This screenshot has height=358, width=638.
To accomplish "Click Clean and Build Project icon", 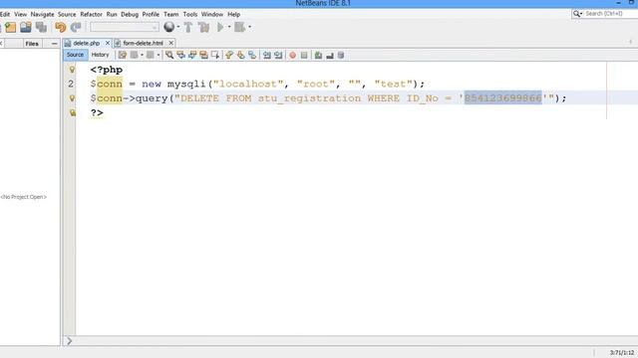I will point(203,27).
